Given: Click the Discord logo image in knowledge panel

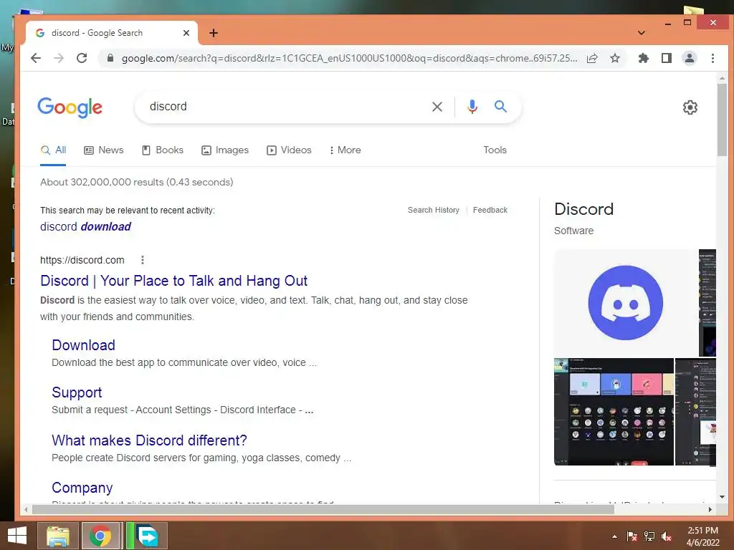Looking at the screenshot, I should click(x=625, y=303).
